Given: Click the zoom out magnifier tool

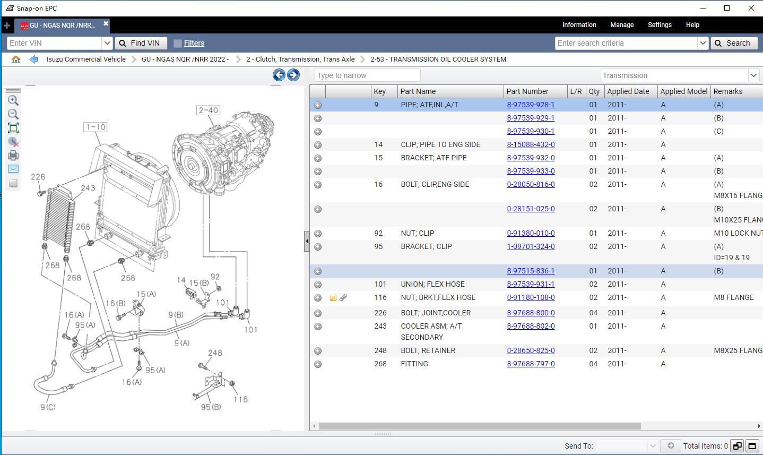Looking at the screenshot, I should (13, 114).
